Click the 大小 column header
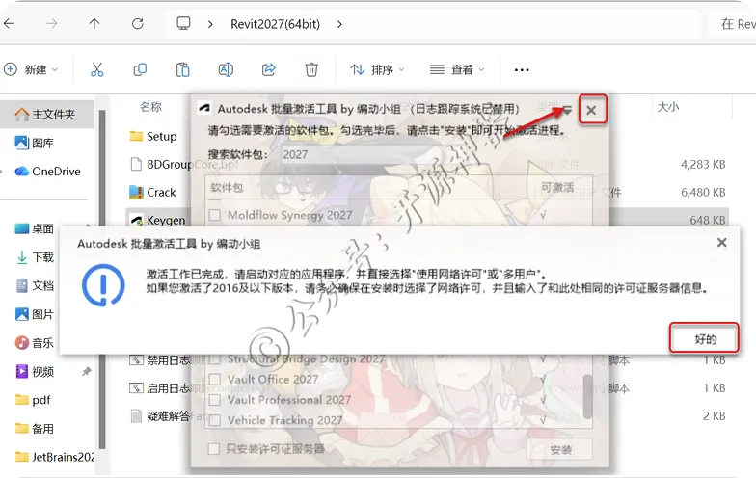 click(x=668, y=106)
